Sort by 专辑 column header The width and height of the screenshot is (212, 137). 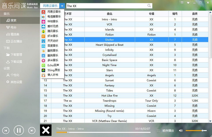click(152, 14)
